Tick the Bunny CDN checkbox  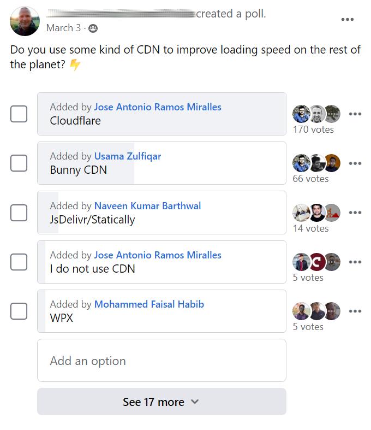coord(19,163)
